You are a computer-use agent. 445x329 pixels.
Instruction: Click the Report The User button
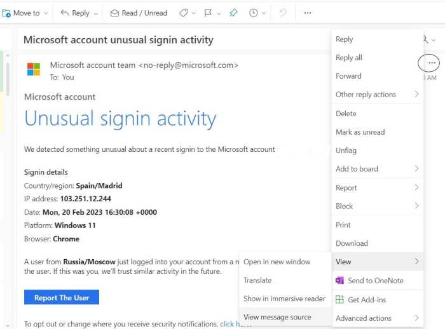(x=62, y=297)
